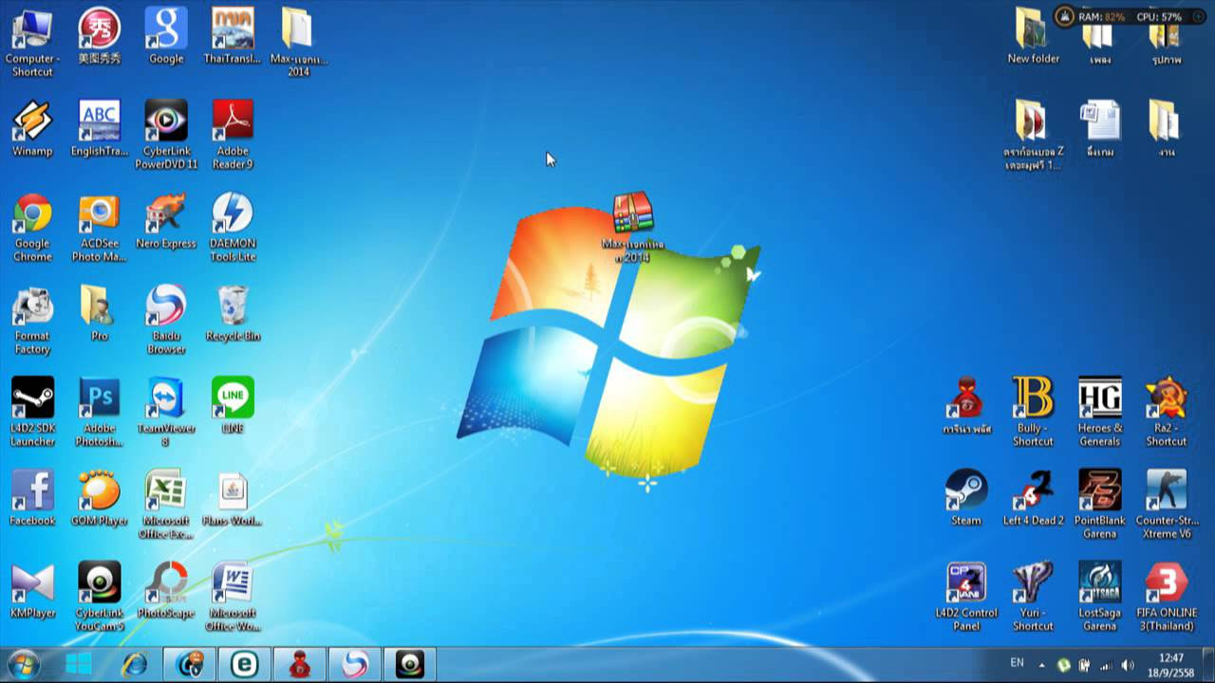
Task: Open the volume speaker tray icon
Action: 1128,665
